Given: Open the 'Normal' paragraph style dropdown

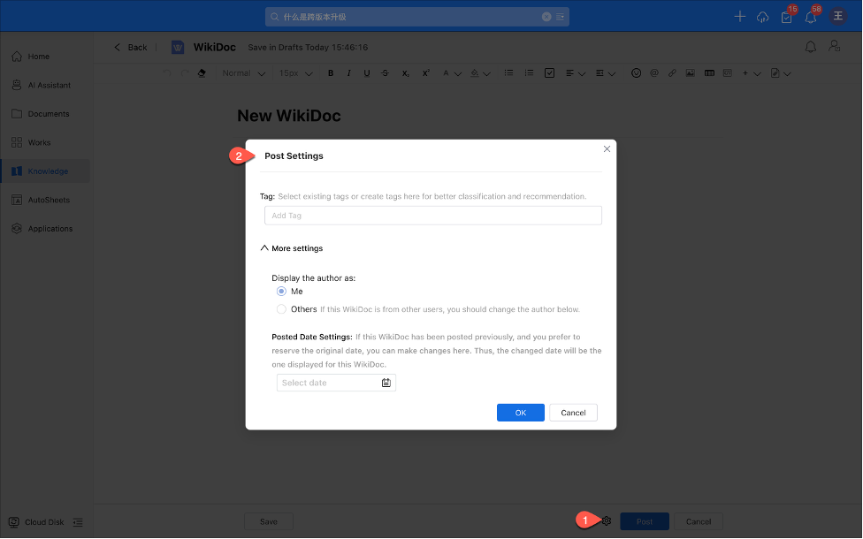Looking at the screenshot, I should click(x=243, y=73).
